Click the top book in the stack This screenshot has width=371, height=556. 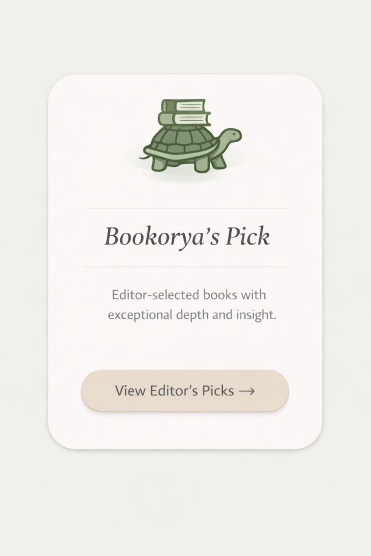(x=184, y=105)
